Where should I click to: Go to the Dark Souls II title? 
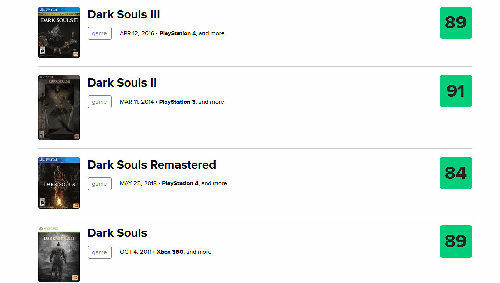point(122,83)
